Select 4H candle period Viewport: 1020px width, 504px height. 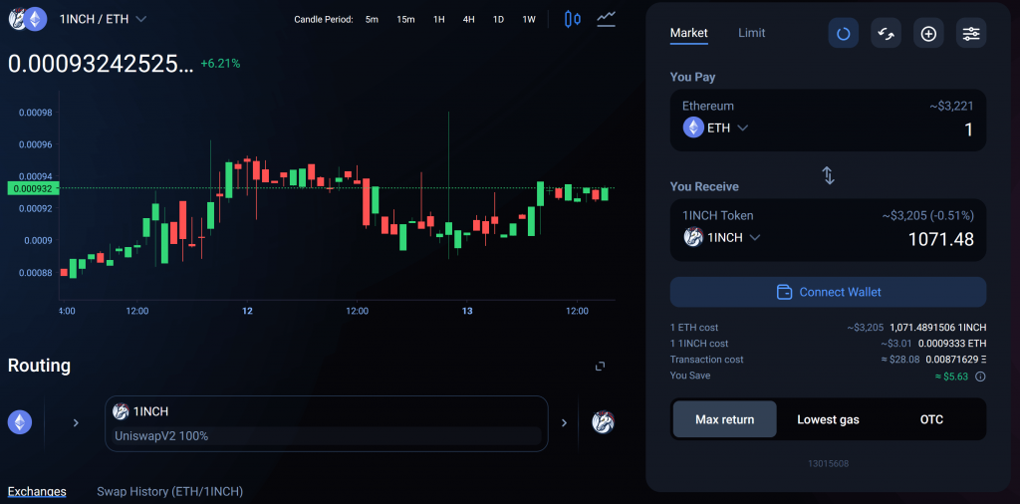point(468,20)
